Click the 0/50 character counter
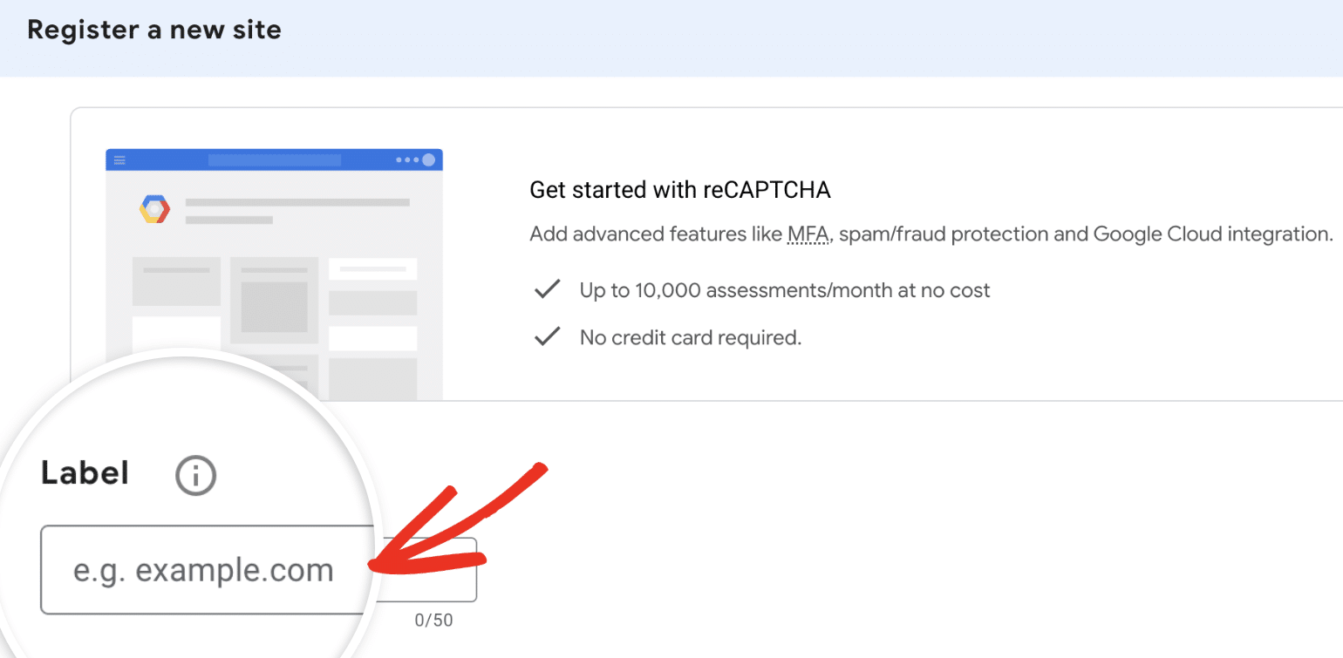 [x=433, y=621]
